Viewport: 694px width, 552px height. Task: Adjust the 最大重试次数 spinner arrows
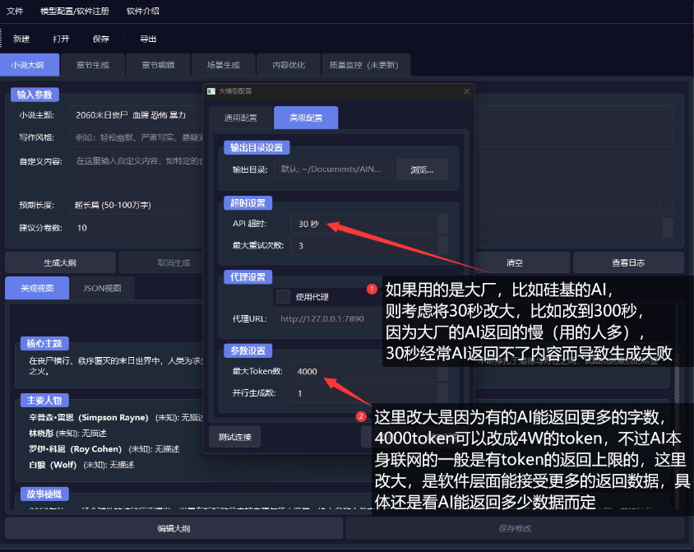click(x=442, y=246)
